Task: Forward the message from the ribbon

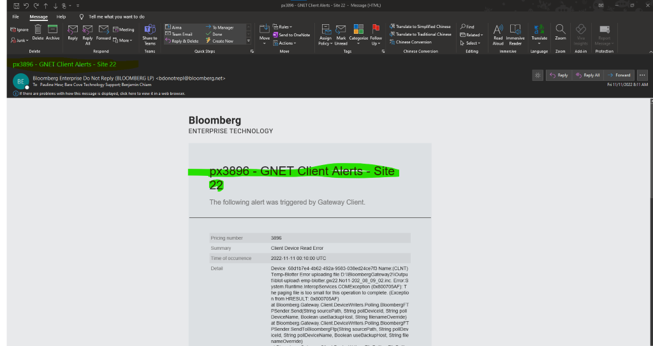Action: [103, 32]
